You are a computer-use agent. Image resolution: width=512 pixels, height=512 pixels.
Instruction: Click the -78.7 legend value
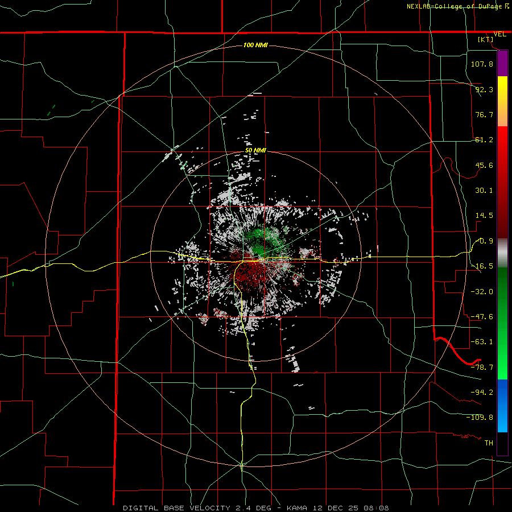482,368
